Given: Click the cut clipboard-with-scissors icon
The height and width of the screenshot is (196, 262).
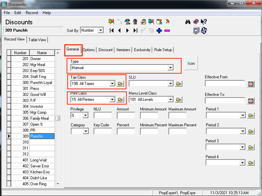Looking at the screenshot, I should [143, 22].
